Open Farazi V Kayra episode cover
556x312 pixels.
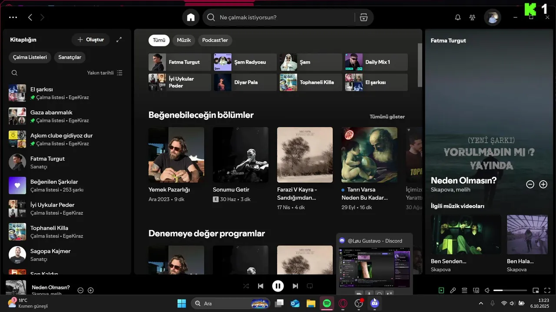tap(305, 155)
